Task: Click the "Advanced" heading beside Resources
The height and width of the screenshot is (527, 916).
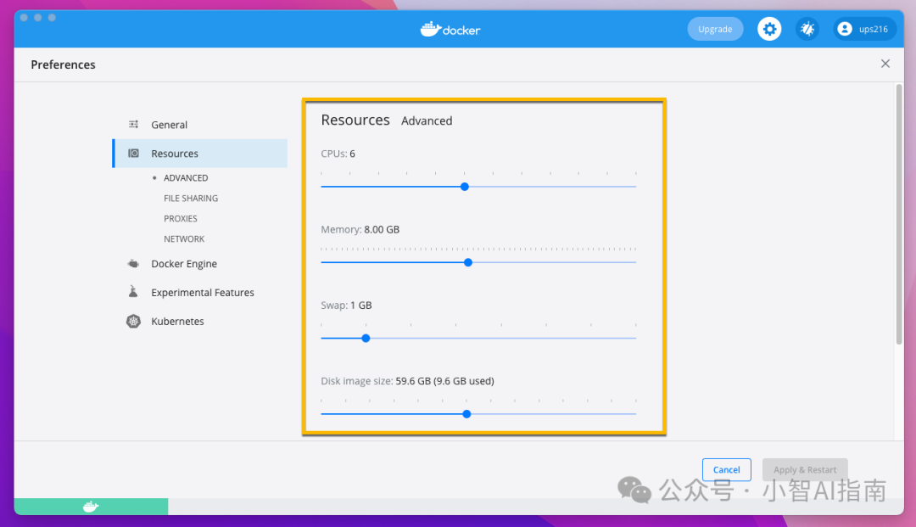Action: (x=427, y=121)
